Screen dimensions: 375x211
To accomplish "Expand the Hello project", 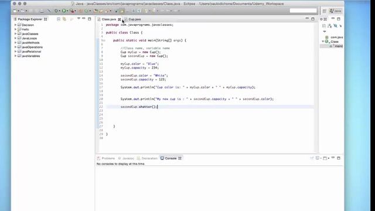I will [16, 29].
